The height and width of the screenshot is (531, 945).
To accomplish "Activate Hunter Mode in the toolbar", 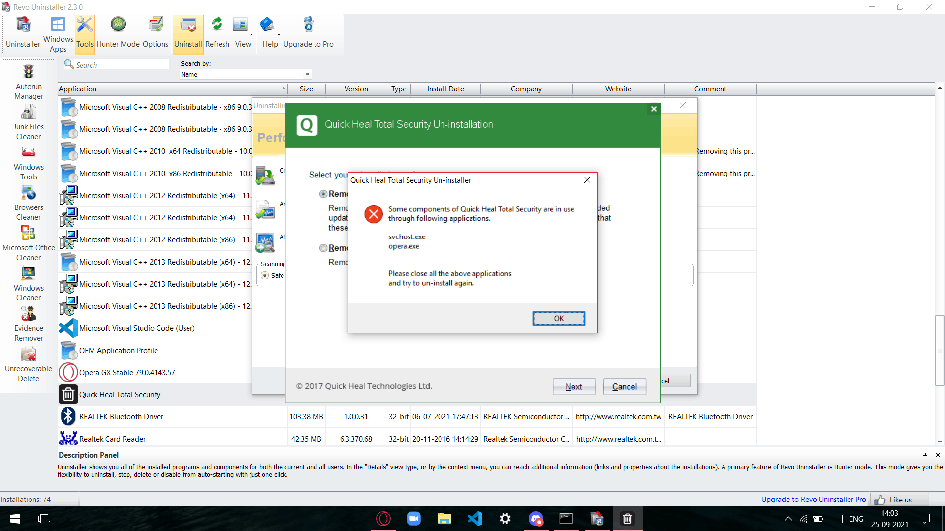I will coord(118,33).
